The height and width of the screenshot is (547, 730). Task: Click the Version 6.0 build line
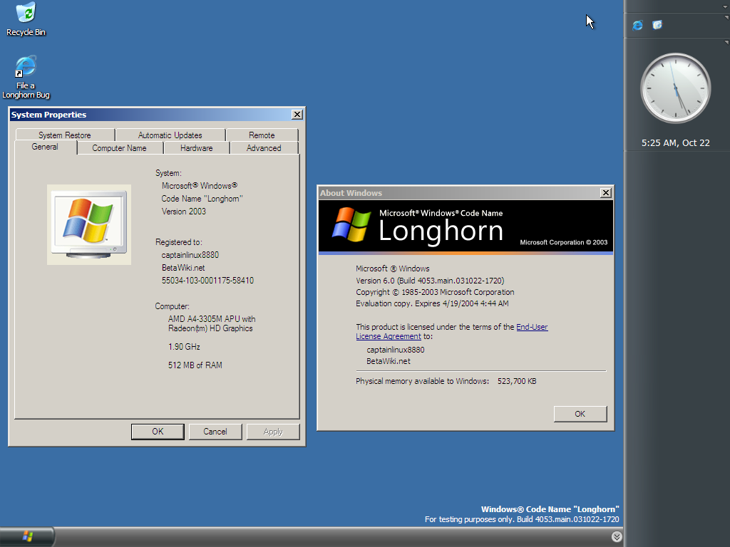click(x=430, y=281)
